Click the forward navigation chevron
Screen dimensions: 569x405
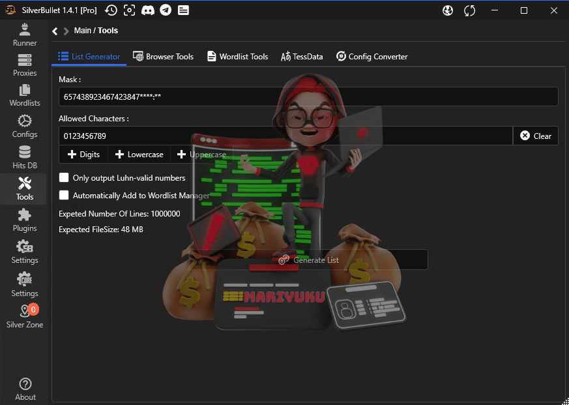tap(66, 31)
